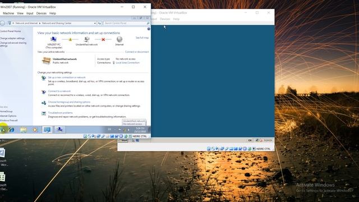The height and width of the screenshot is (202, 359).
Task: Click hard disk indicator in Win2007 VirtualBox status bar
Action: [85, 136]
